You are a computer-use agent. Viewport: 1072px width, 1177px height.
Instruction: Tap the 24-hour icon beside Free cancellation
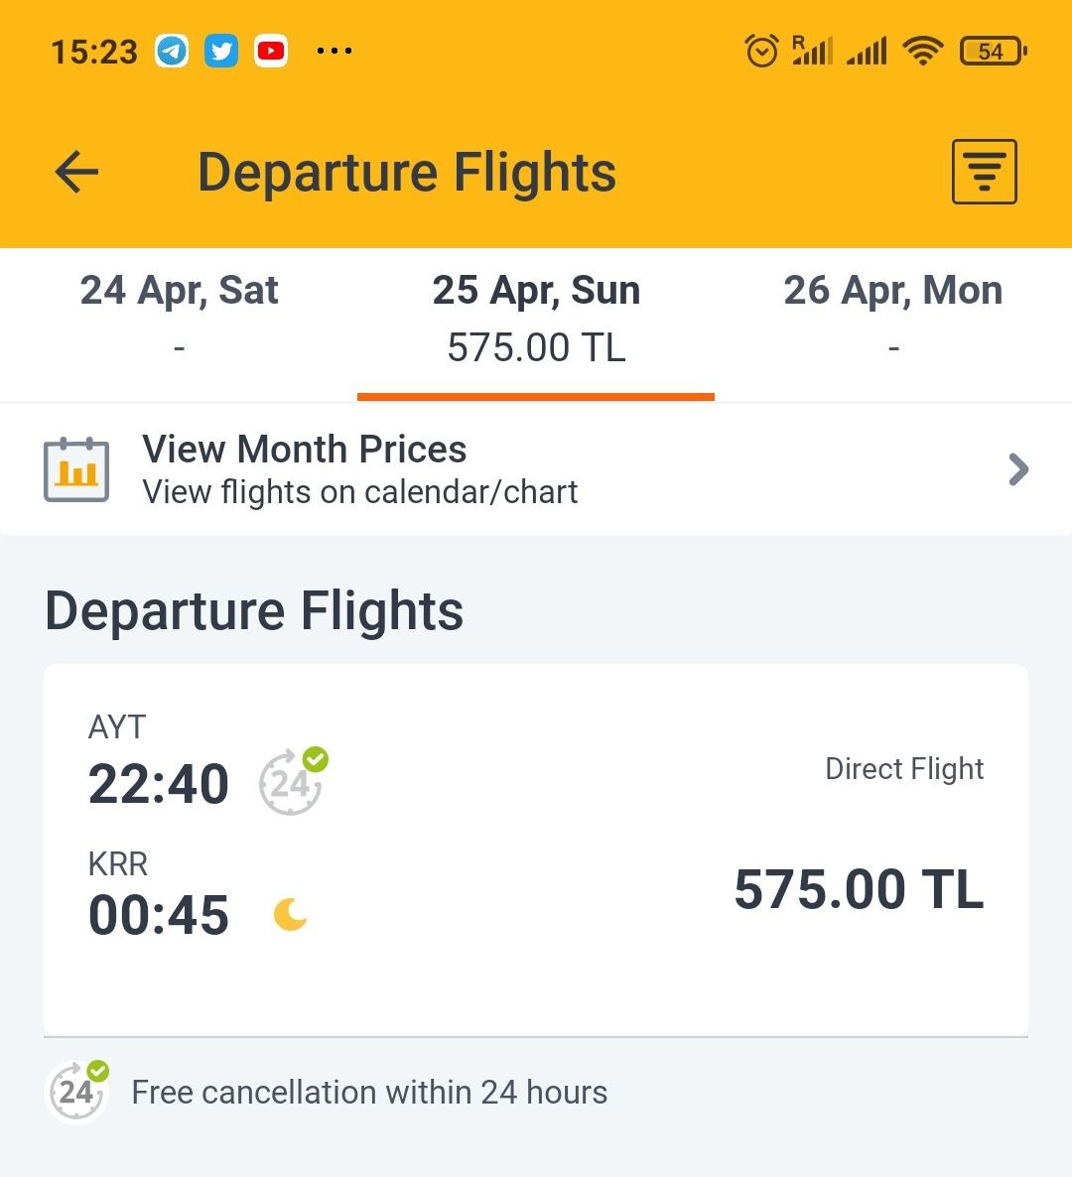(78, 1091)
